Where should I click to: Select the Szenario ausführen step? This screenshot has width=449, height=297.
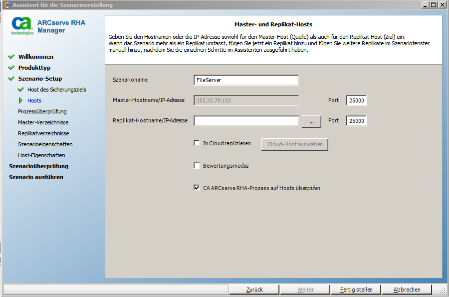point(36,177)
